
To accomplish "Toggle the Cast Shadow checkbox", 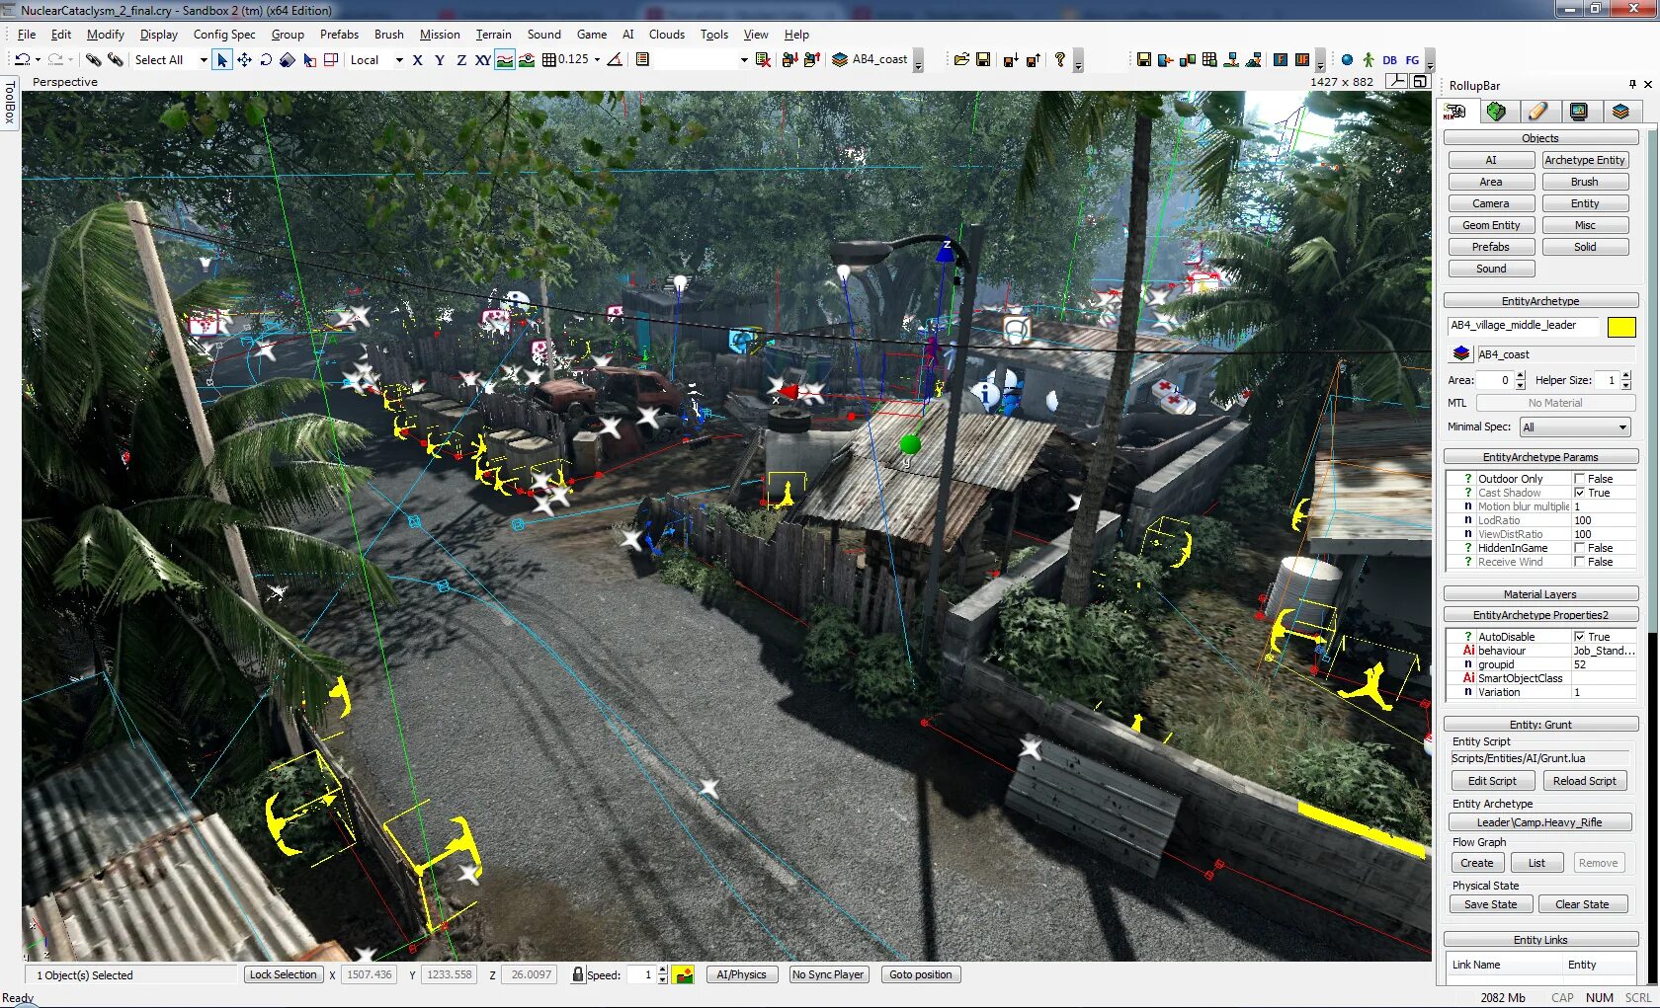I will (1579, 493).
